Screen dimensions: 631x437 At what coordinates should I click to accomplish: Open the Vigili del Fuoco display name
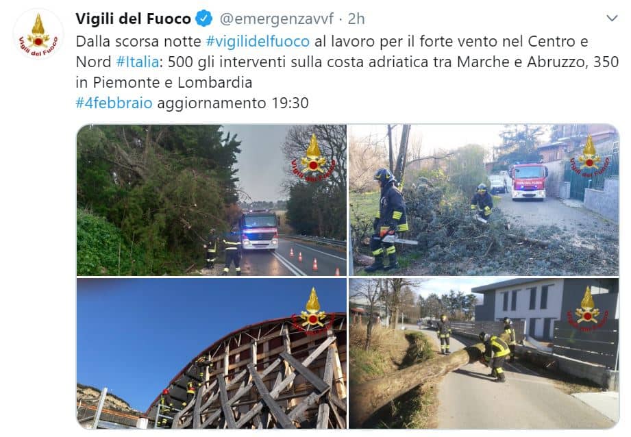[133, 18]
